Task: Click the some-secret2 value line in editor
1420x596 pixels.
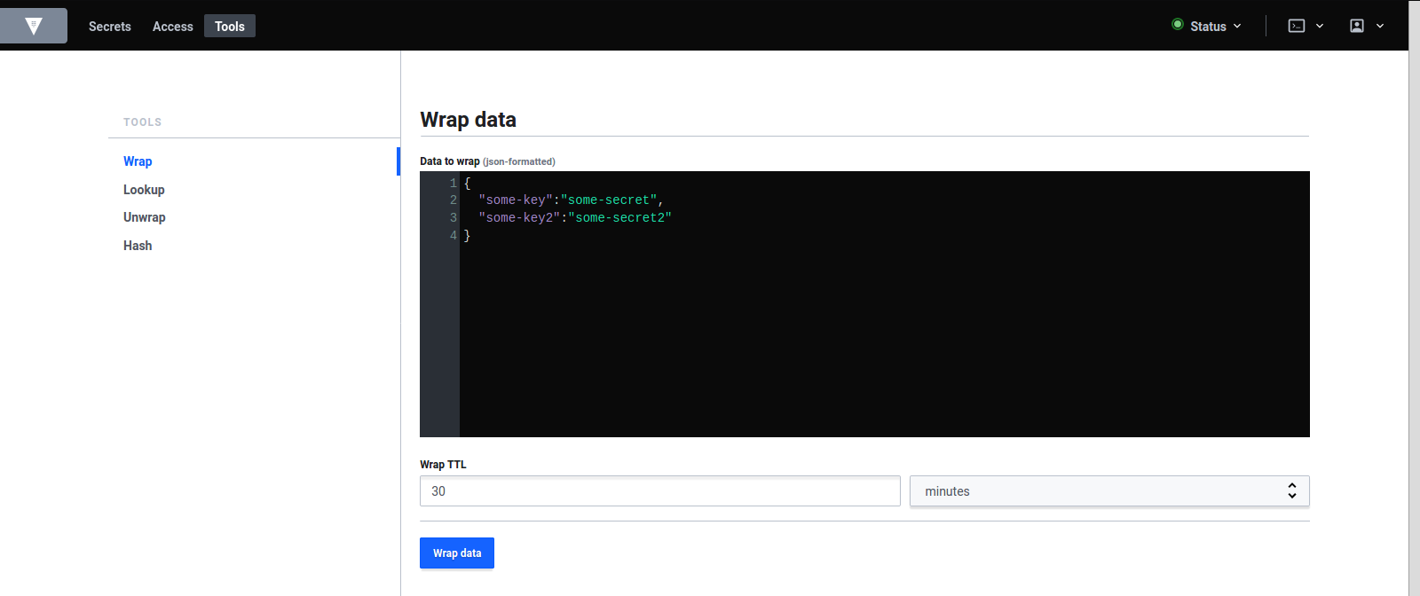Action: [x=619, y=218]
